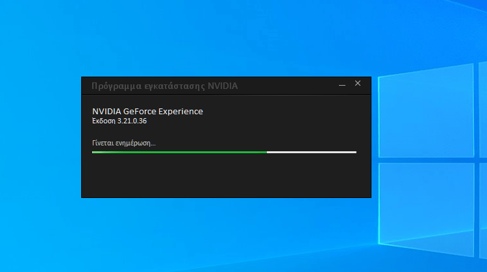
Task: Click the title 'Πρόγραμμα εγκατάστασης NVIDIA'
Action: [165, 86]
